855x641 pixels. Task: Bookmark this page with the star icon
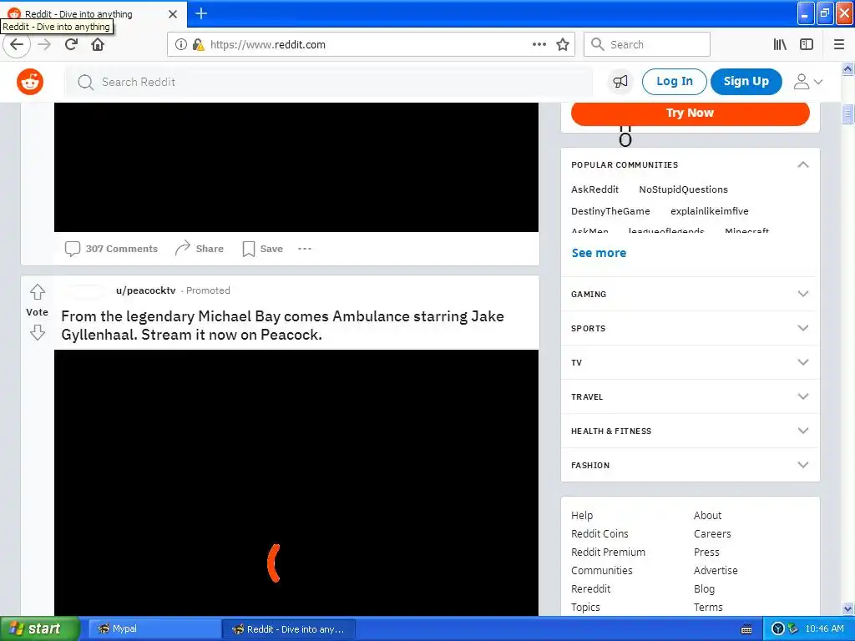tap(563, 44)
